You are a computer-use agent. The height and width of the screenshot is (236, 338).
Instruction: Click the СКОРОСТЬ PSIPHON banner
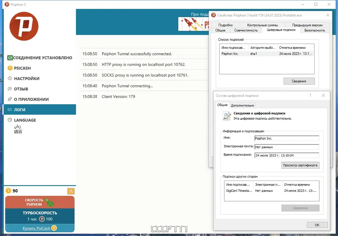click(40, 202)
